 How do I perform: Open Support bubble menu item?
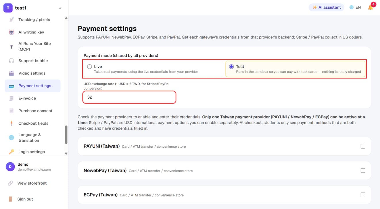32,61
